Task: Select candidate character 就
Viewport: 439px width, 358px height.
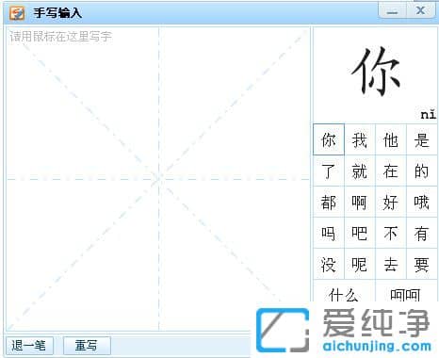Action: click(x=360, y=171)
